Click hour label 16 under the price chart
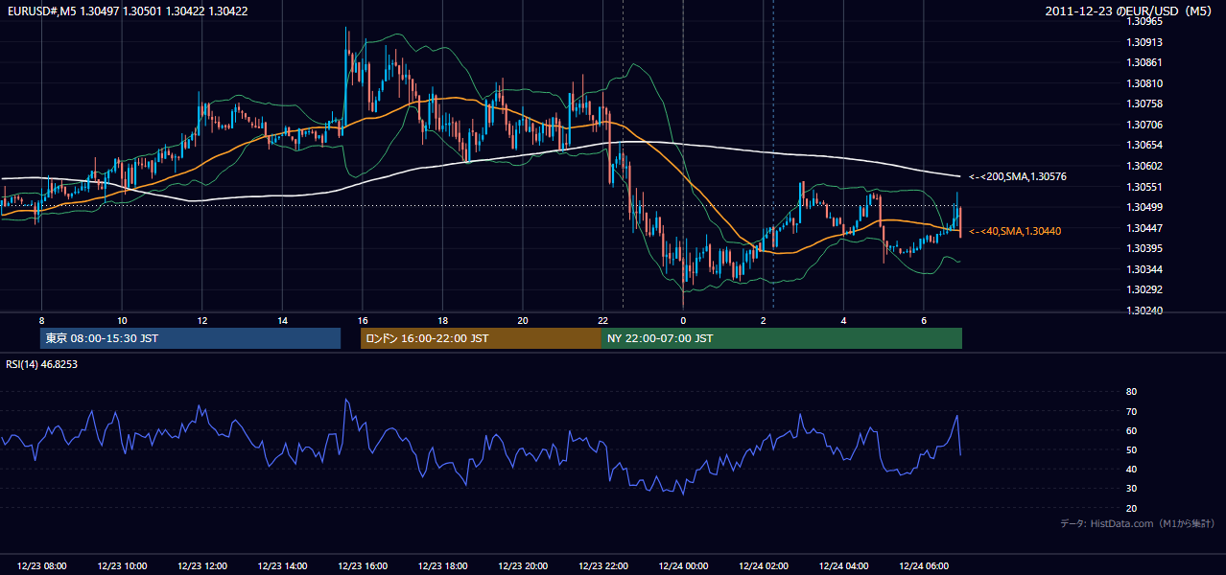Screen dimensions: 1226x575 (x=363, y=320)
